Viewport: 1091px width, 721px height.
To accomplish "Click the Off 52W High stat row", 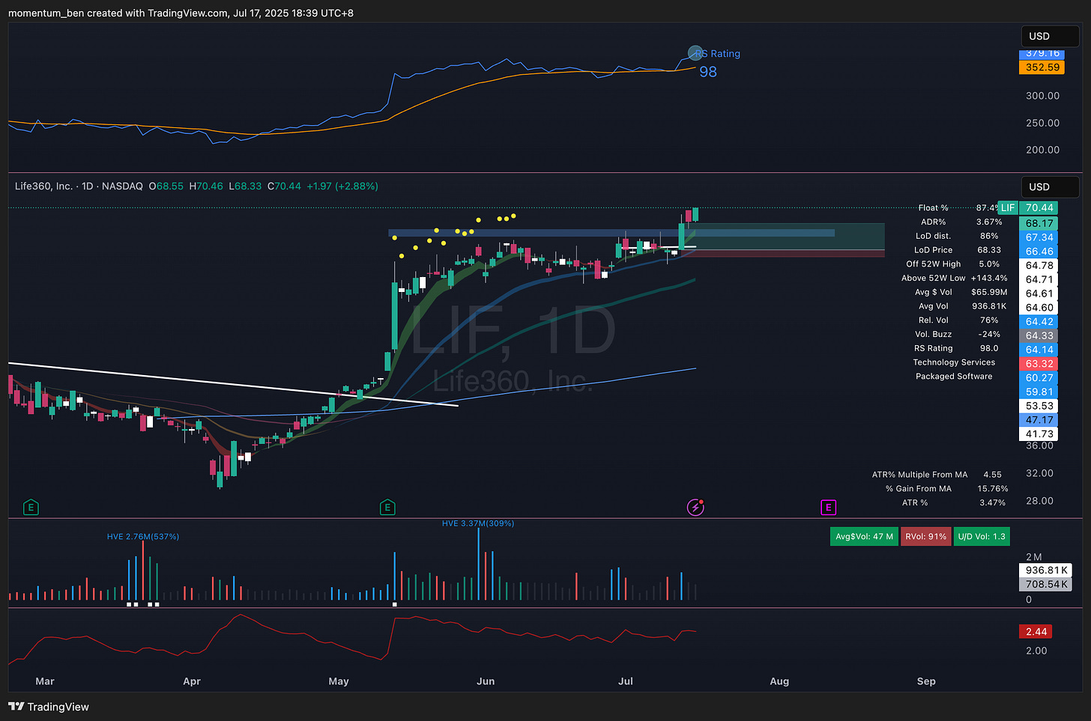I will pos(953,264).
